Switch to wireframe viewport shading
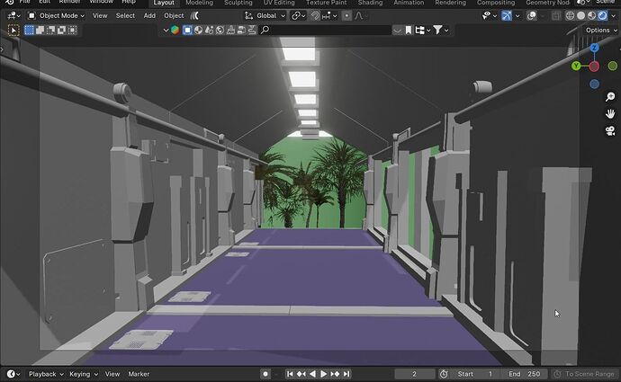Viewport: 621px width, 382px height. point(570,15)
